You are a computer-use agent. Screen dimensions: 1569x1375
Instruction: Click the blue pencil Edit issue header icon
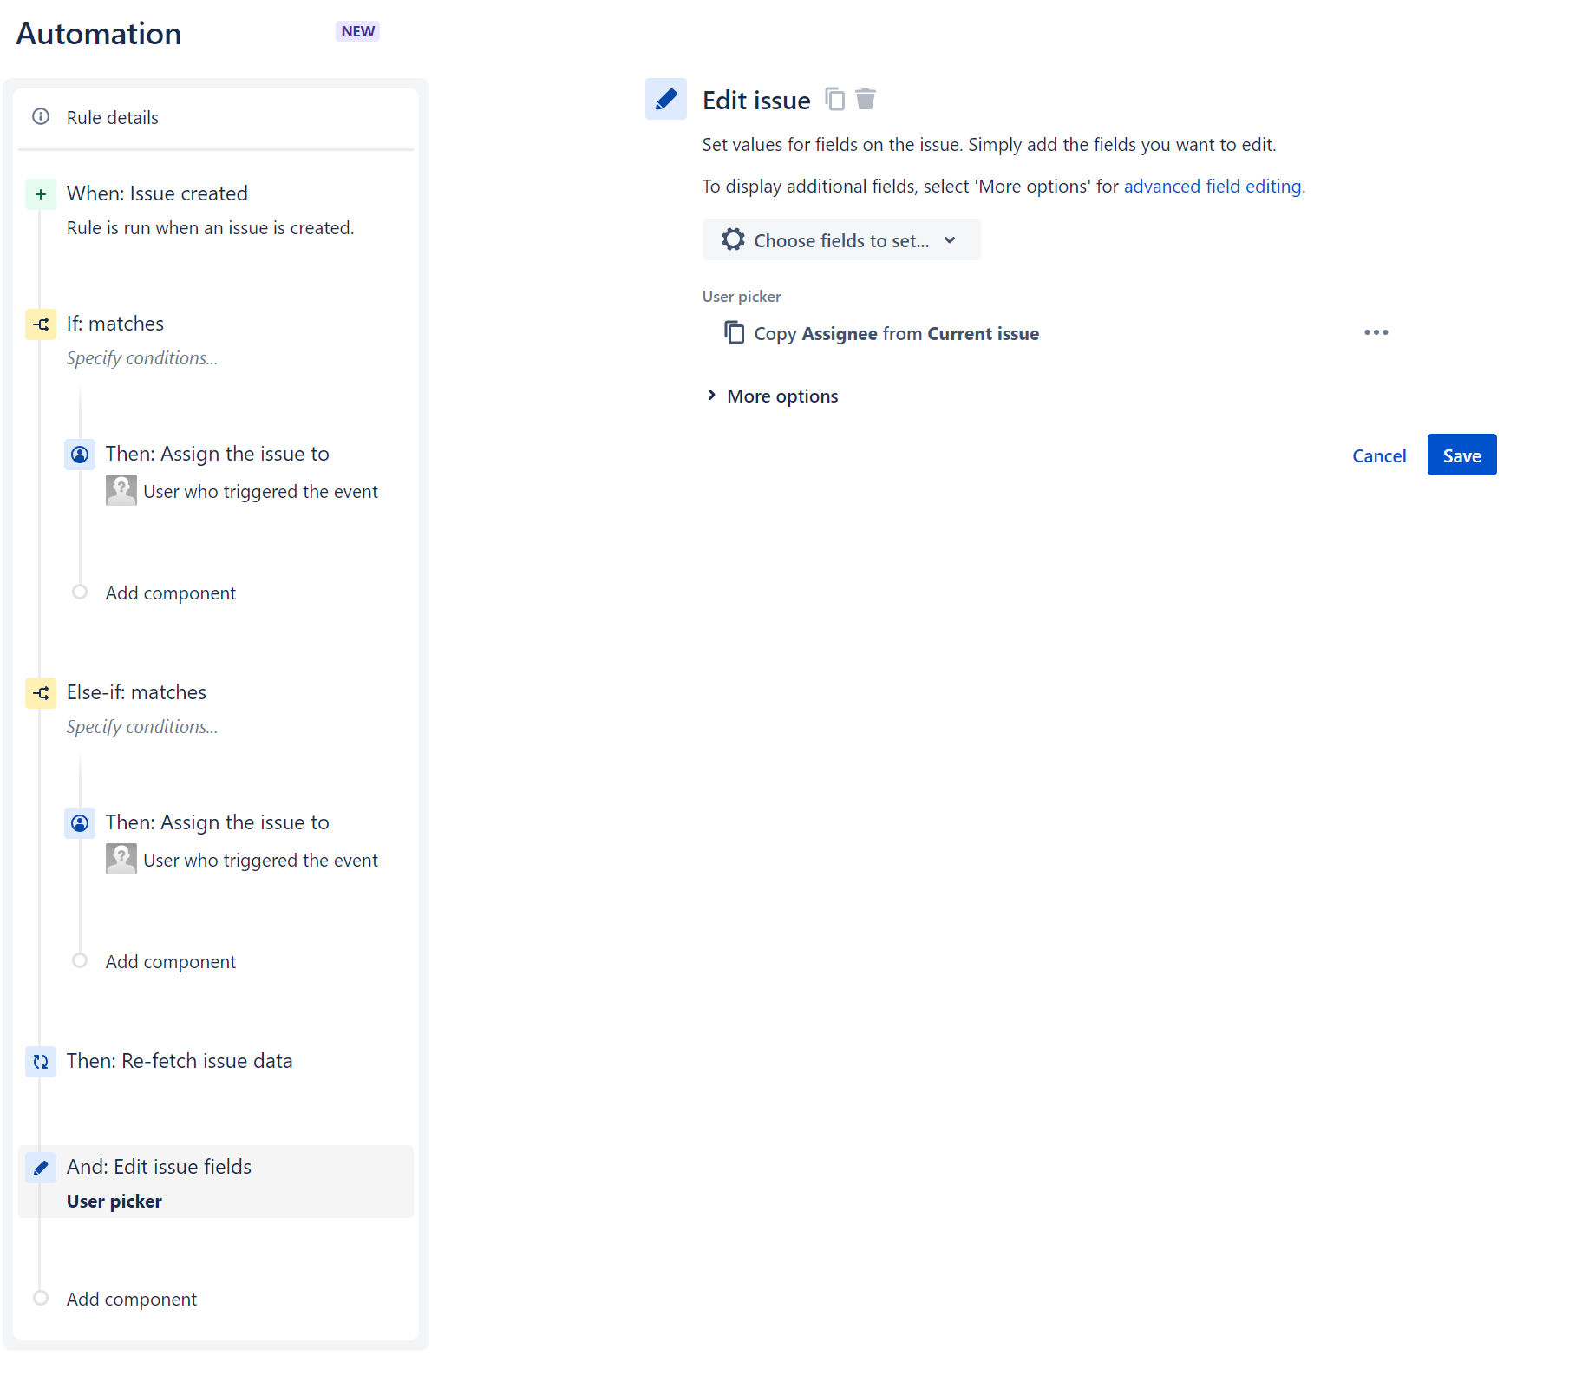666,99
